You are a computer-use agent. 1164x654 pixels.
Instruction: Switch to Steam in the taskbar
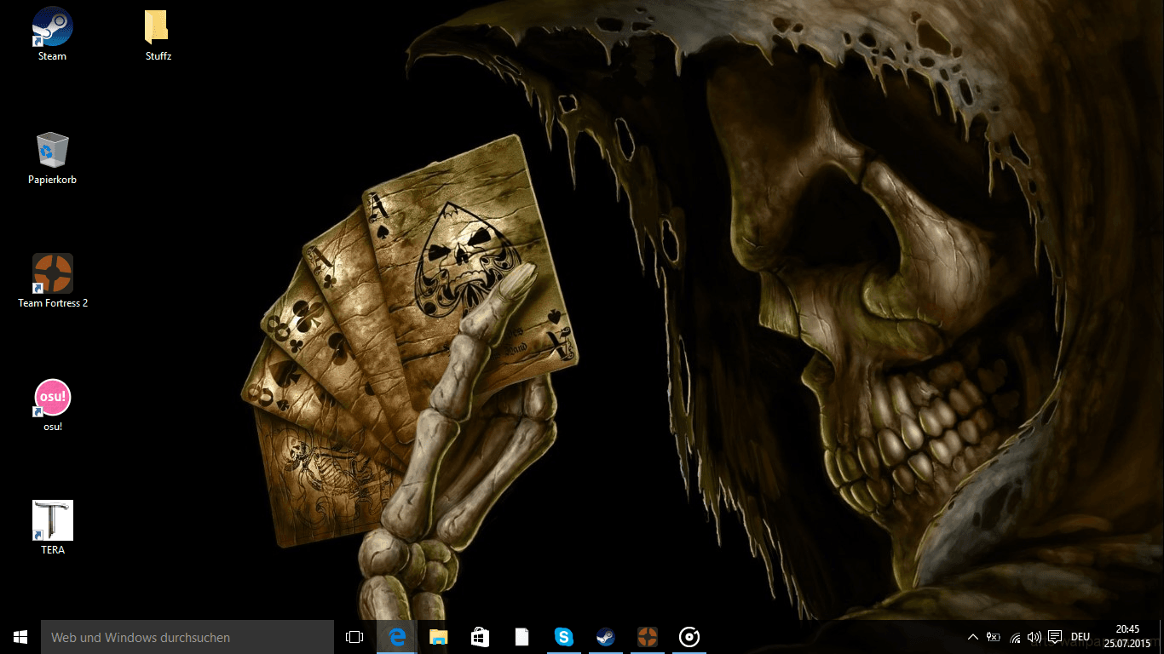coord(605,637)
